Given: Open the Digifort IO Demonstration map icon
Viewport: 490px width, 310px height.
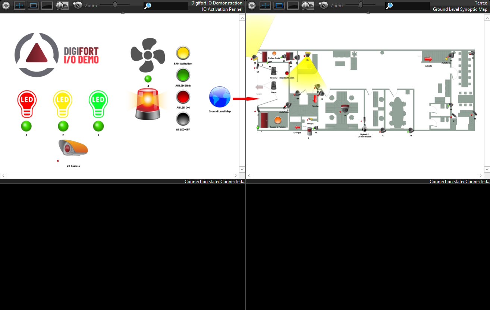Looking at the screenshot, I should click(x=364, y=130).
